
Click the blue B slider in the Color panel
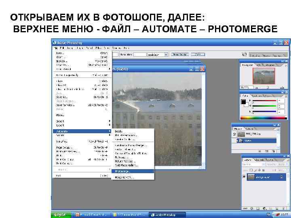point(264,111)
